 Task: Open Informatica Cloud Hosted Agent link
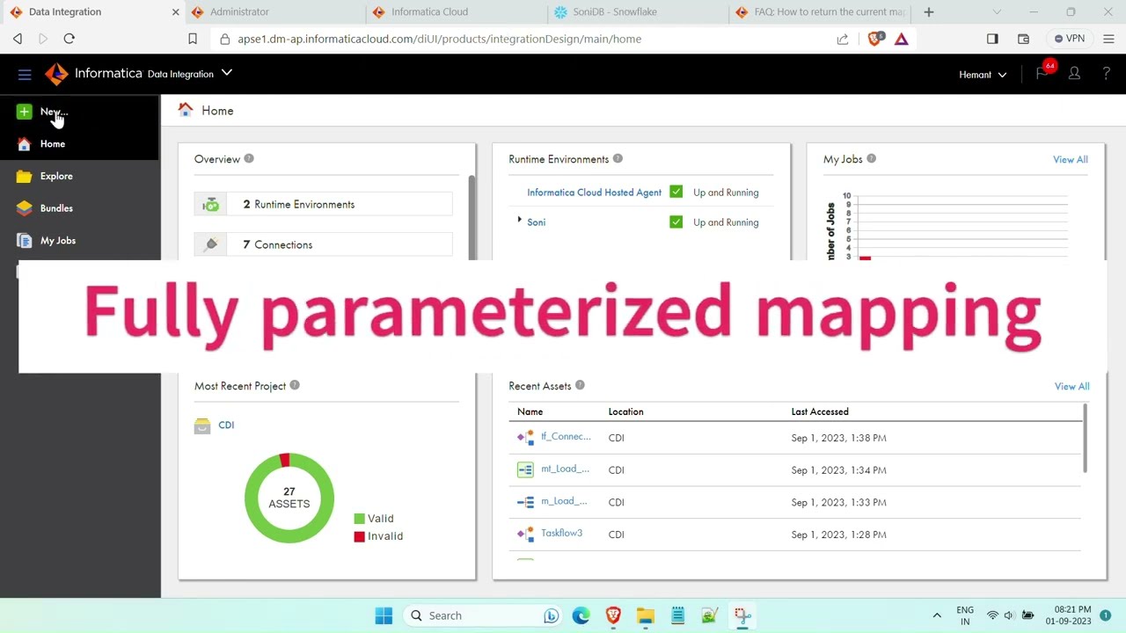pyautogui.click(x=594, y=193)
